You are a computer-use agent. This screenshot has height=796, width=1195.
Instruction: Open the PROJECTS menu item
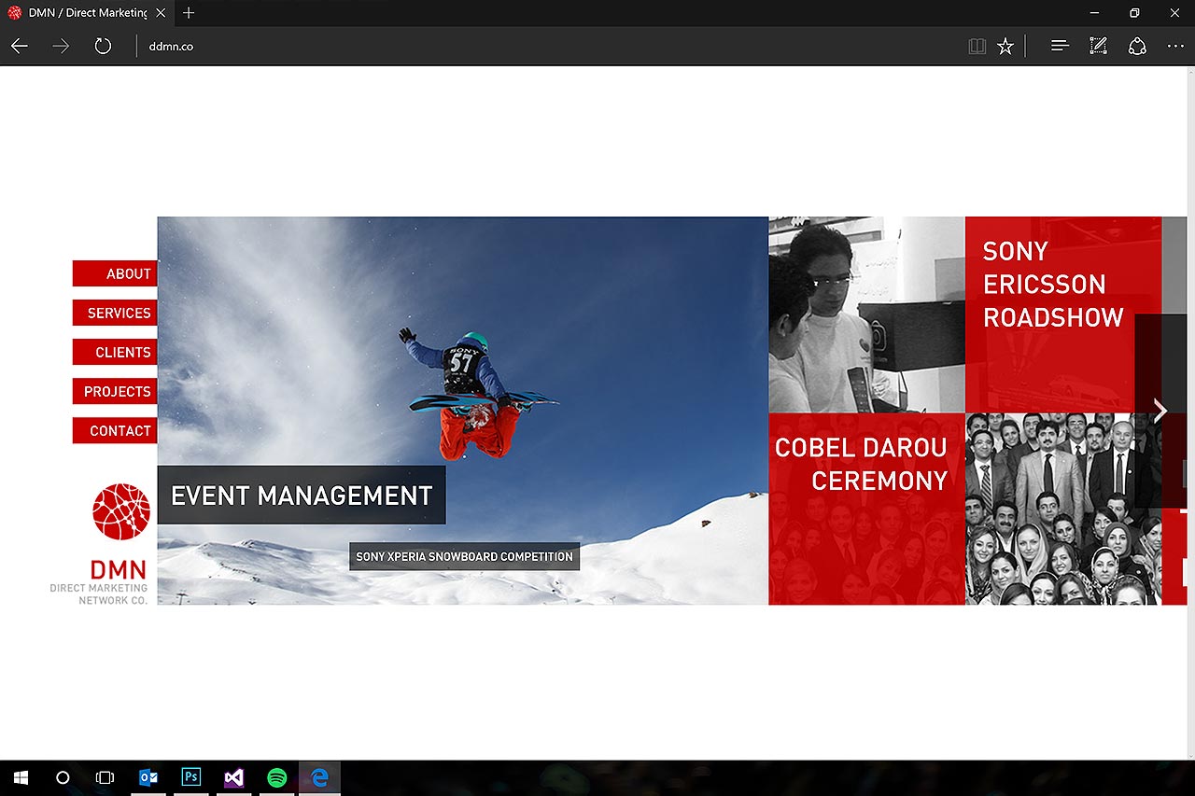coord(115,391)
